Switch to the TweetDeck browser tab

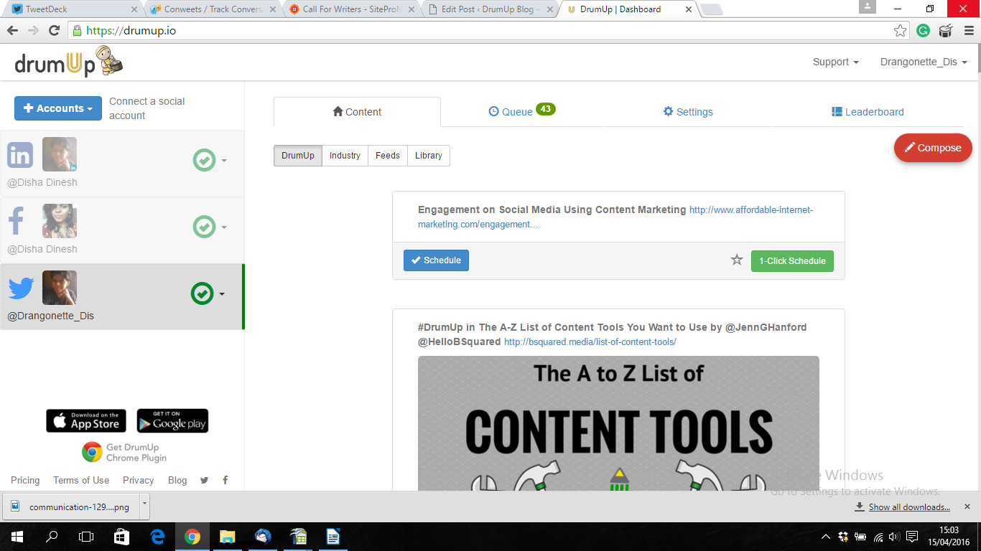74,9
